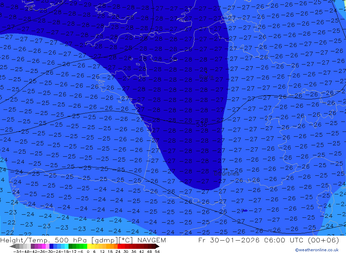Click the Dourbies location label
Screen dimensions: 346x253
pos(227,174)
